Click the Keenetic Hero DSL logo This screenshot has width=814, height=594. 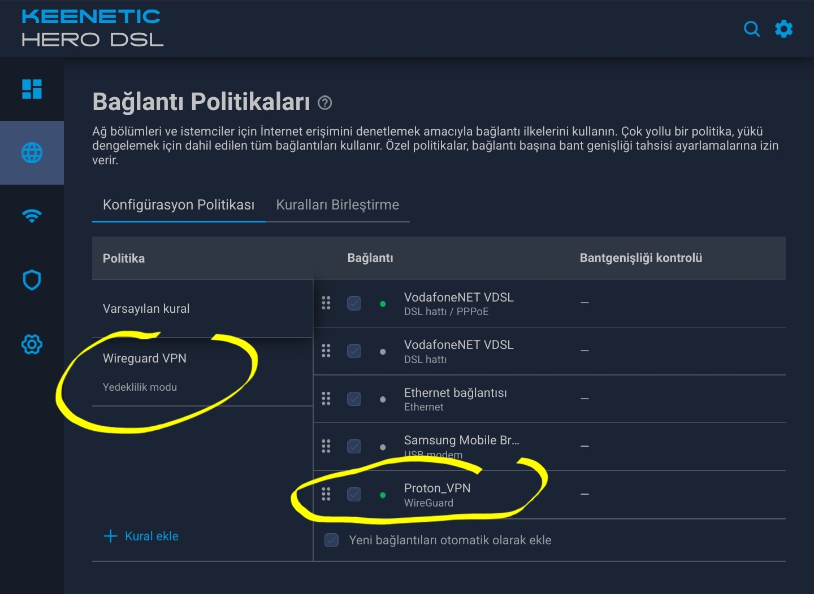[93, 28]
